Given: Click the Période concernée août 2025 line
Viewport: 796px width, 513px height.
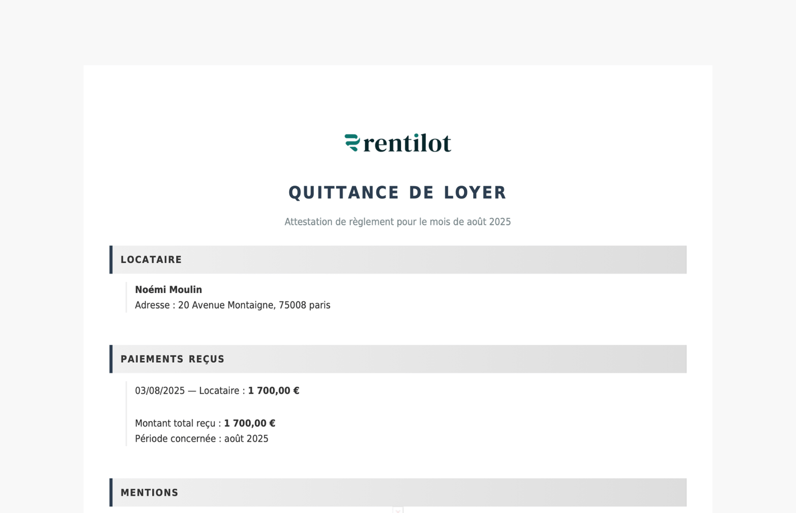Looking at the screenshot, I should [x=201, y=439].
